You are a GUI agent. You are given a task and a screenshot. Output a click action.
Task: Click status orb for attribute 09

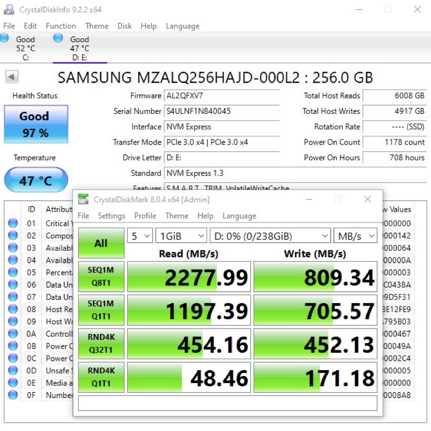click(13, 321)
